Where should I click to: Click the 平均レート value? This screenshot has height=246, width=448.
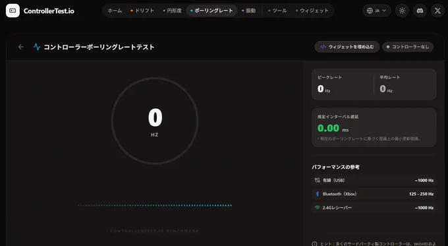[x=386, y=89]
